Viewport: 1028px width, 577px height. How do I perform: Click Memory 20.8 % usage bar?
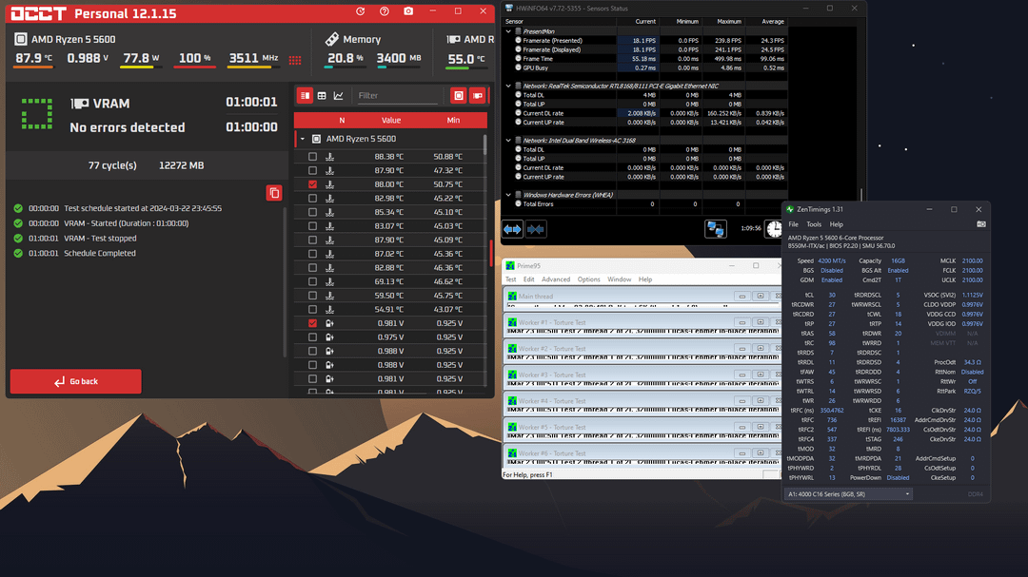point(345,67)
